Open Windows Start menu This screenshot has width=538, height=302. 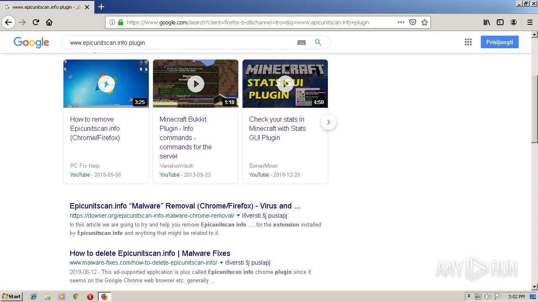(11, 297)
